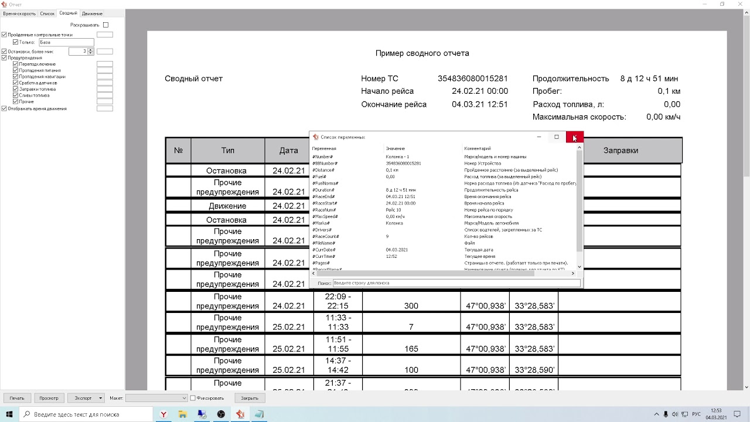The width and height of the screenshot is (750, 422).
Task: Sort by the Переменная column header
Action: 325,149
